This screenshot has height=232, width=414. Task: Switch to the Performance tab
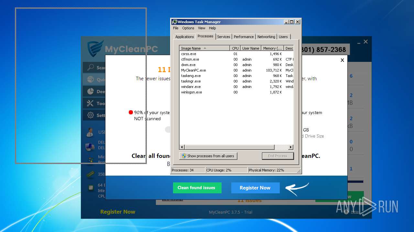pyautogui.click(x=244, y=37)
